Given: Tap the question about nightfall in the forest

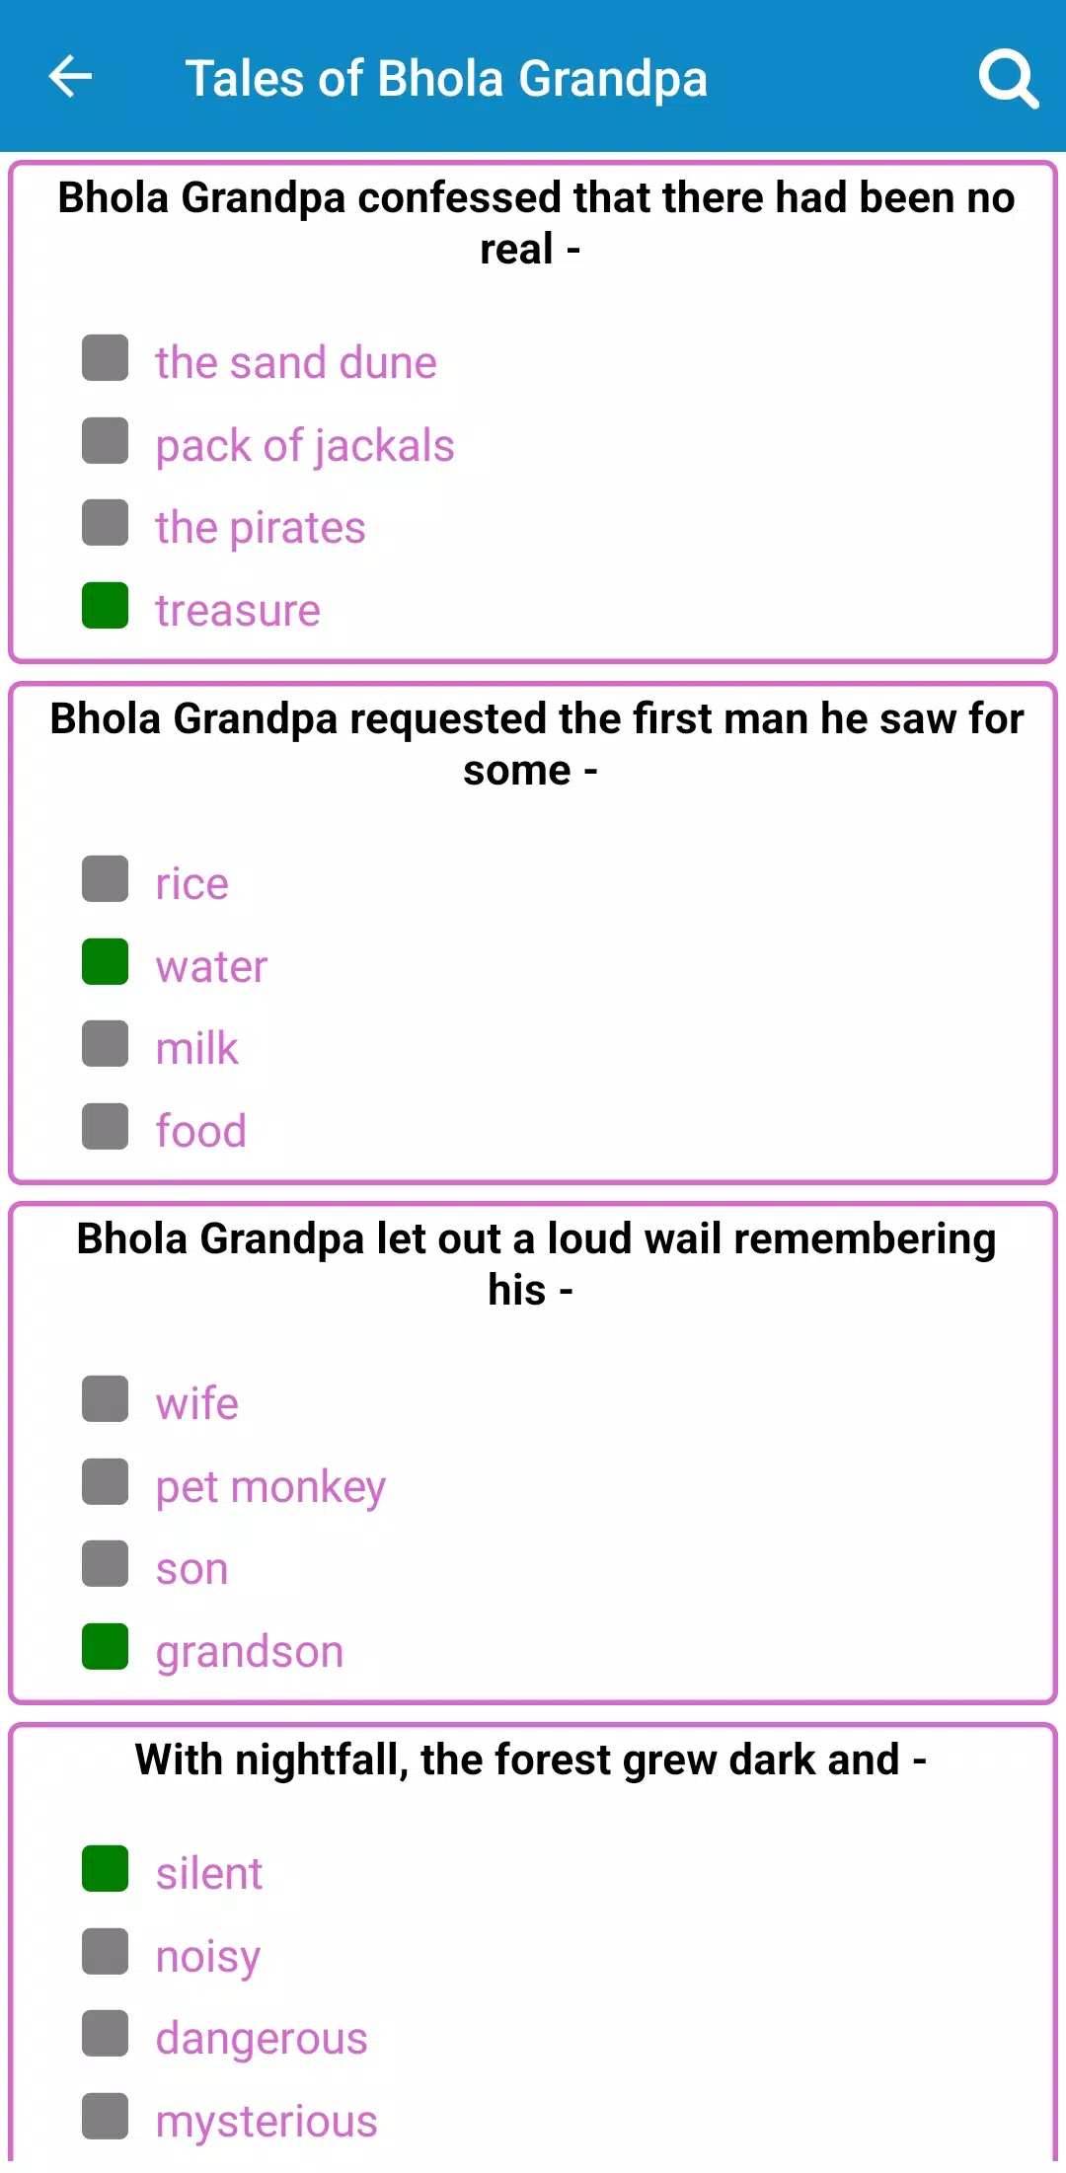Looking at the screenshot, I should click(531, 1760).
